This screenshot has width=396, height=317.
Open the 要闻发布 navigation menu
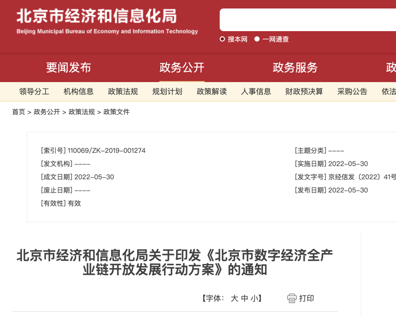pyautogui.click(x=68, y=68)
